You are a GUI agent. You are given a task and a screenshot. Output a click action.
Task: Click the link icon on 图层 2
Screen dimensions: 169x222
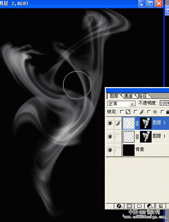point(137,123)
